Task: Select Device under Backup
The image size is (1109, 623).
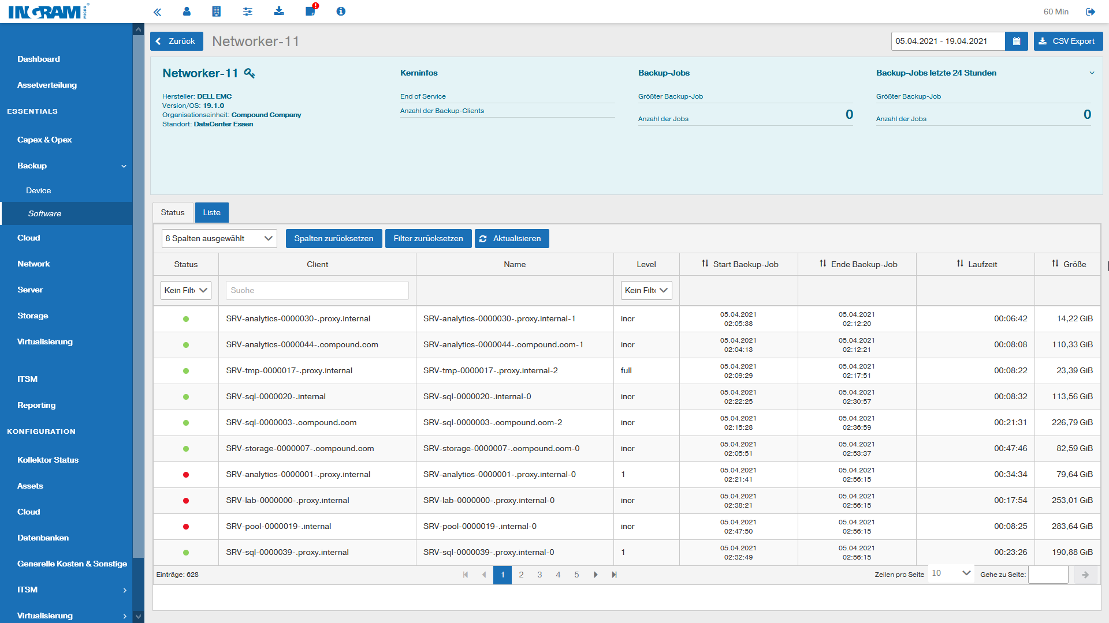Action: click(38, 191)
